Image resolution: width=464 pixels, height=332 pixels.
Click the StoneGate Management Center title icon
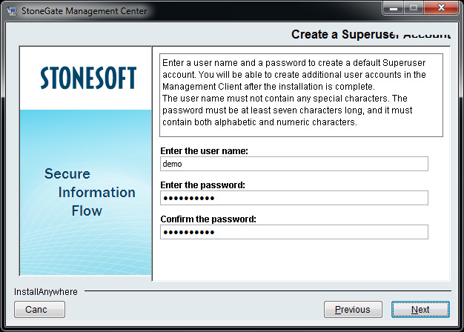[12, 11]
